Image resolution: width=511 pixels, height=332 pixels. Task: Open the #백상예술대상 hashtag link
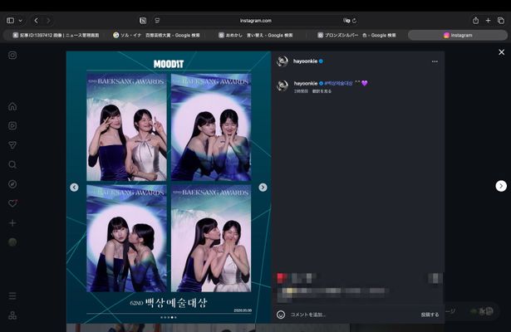tap(339, 83)
